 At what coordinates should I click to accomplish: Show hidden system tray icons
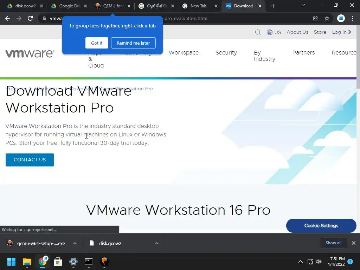point(300,262)
